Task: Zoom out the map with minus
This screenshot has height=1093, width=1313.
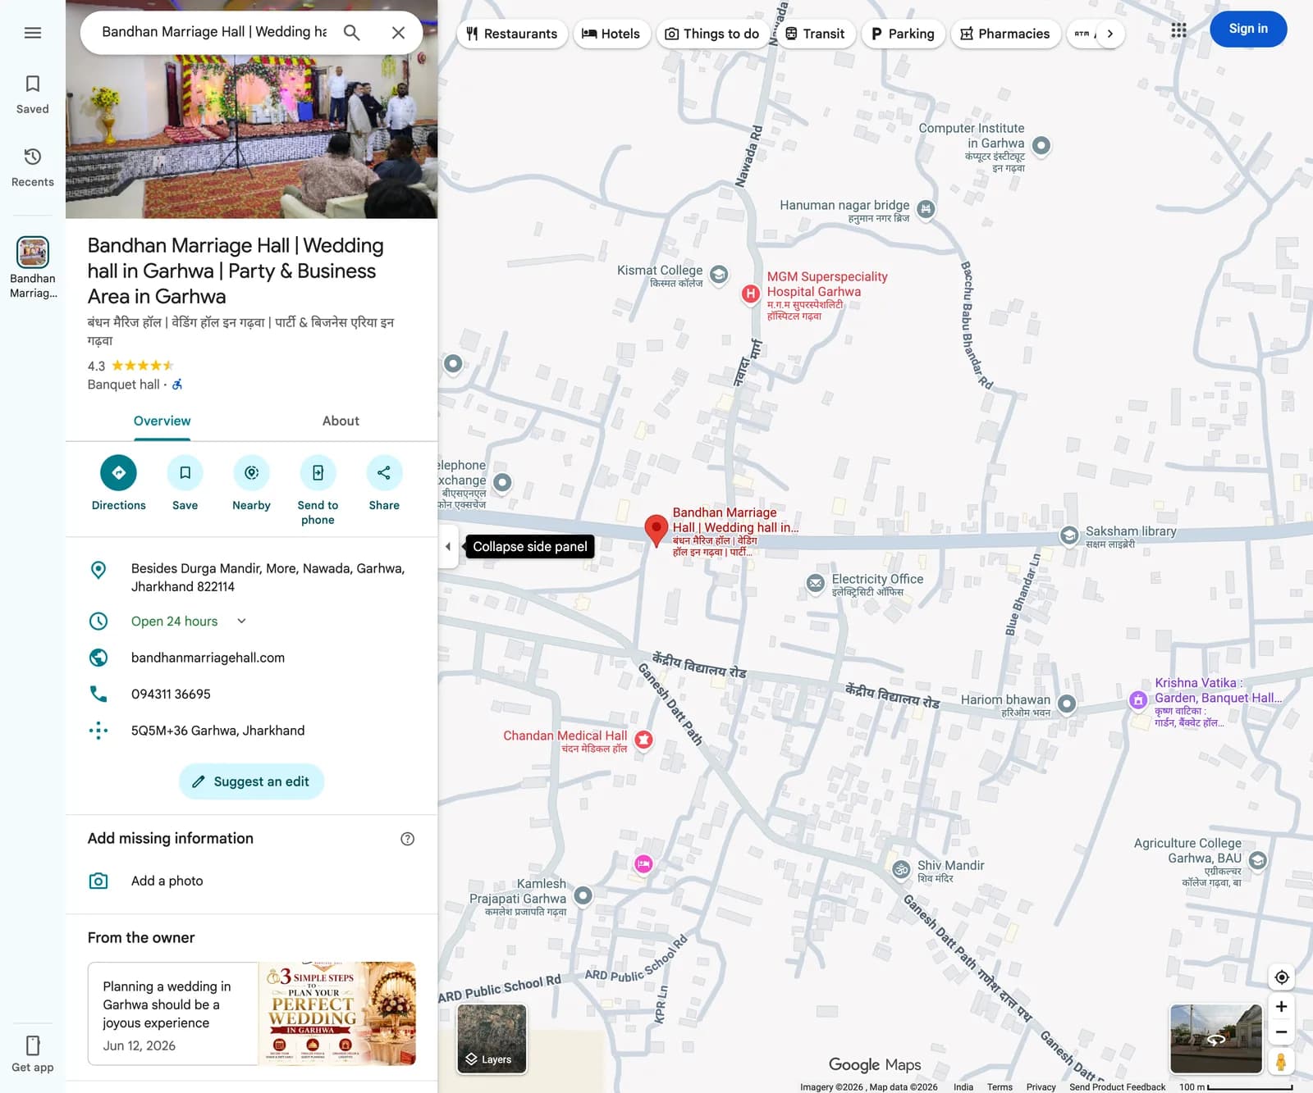Action: coord(1281,1032)
